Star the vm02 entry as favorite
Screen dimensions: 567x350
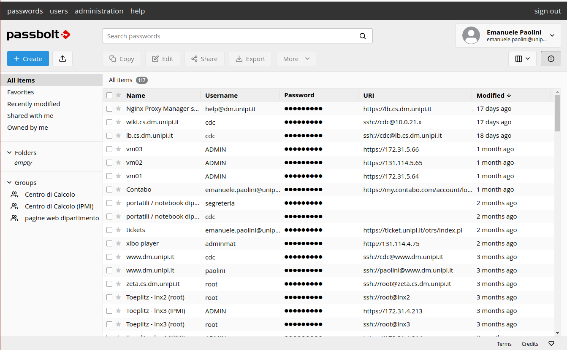(x=118, y=163)
